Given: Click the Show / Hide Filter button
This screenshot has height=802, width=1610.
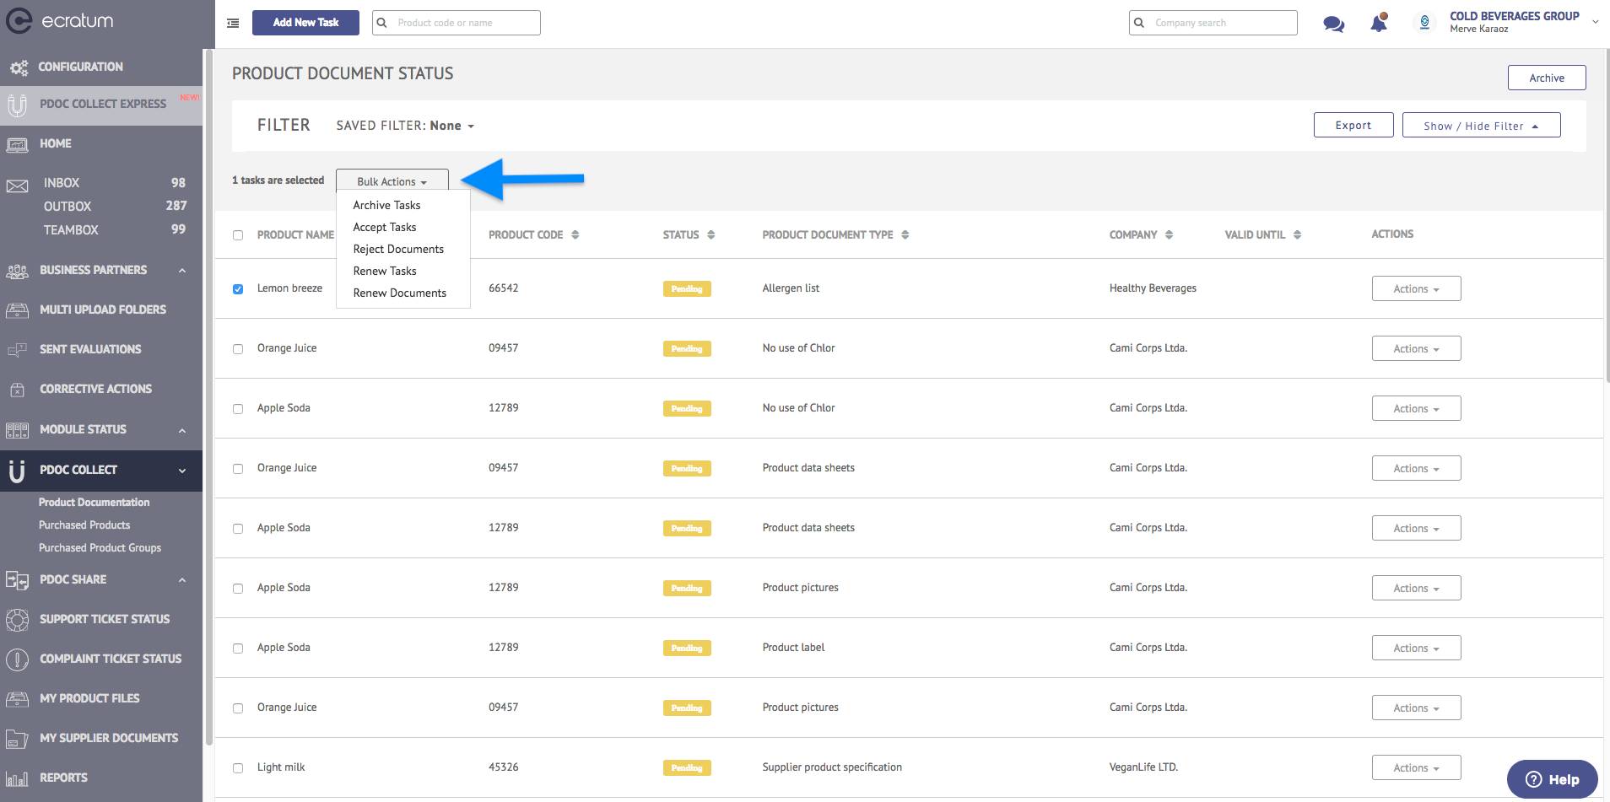Looking at the screenshot, I should coord(1481,125).
